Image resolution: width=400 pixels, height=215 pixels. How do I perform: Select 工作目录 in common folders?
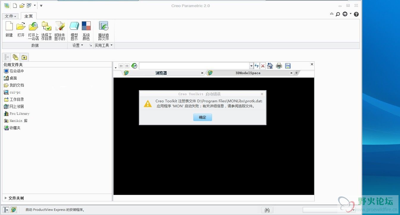14,100
